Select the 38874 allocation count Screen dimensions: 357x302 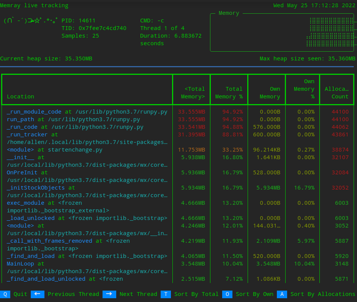(340, 150)
